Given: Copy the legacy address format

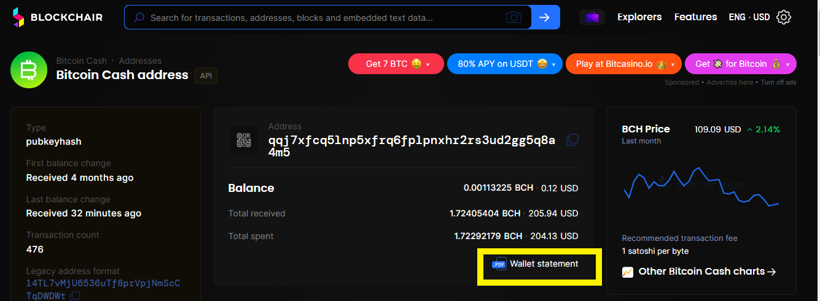Looking at the screenshot, I should [x=75, y=296].
